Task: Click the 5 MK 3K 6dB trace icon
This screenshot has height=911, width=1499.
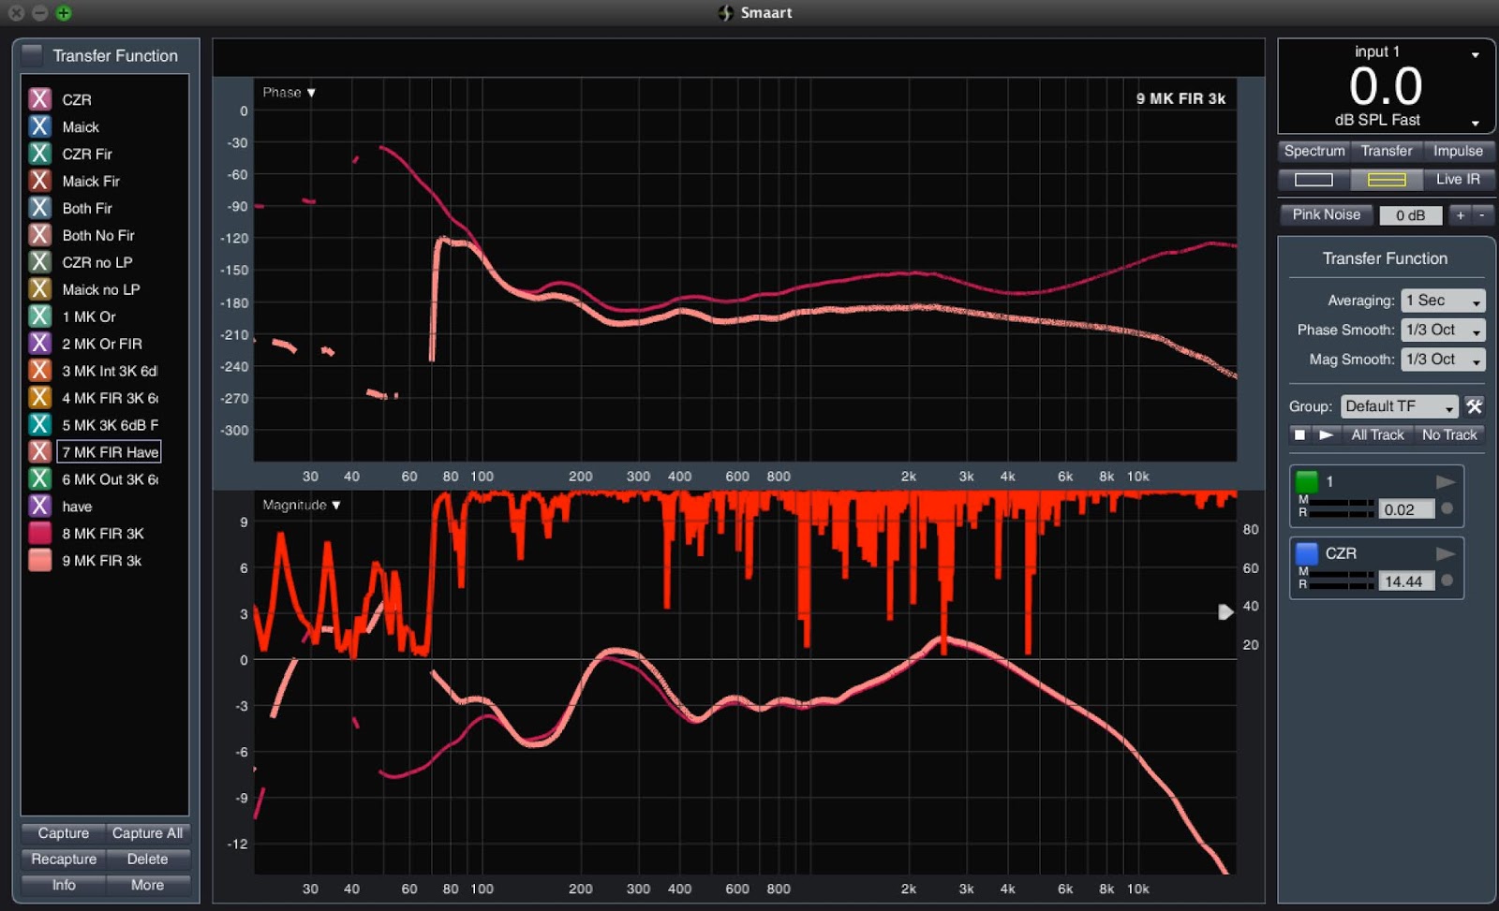Action: tap(39, 425)
